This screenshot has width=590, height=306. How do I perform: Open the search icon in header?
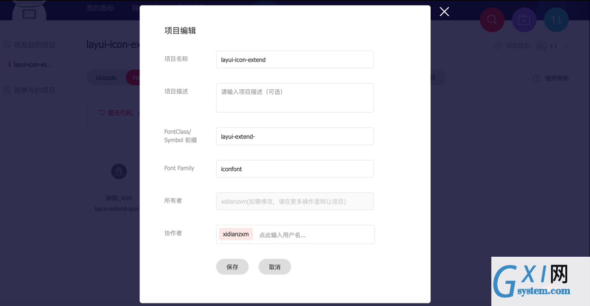pyautogui.click(x=492, y=20)
